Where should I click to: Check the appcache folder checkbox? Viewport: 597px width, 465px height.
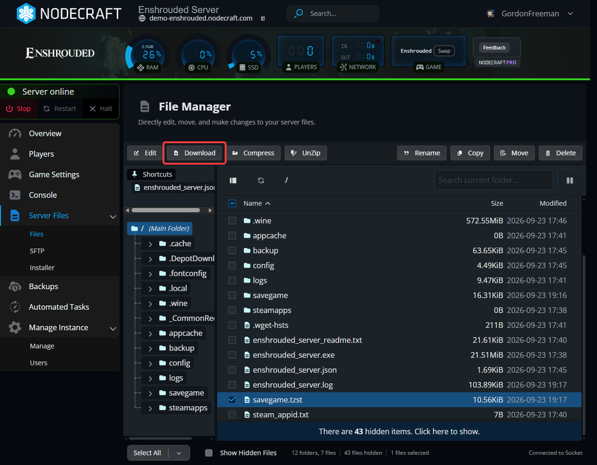point(232,235)
